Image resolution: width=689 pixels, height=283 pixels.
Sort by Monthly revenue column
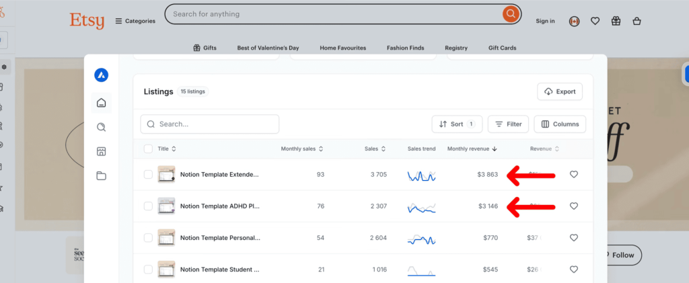pyautogui.click(x=472, y=149)
